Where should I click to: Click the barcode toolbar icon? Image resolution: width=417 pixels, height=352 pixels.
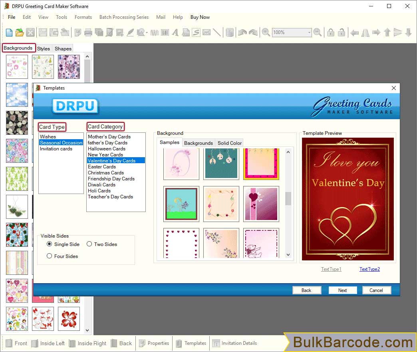click(165, 32)
